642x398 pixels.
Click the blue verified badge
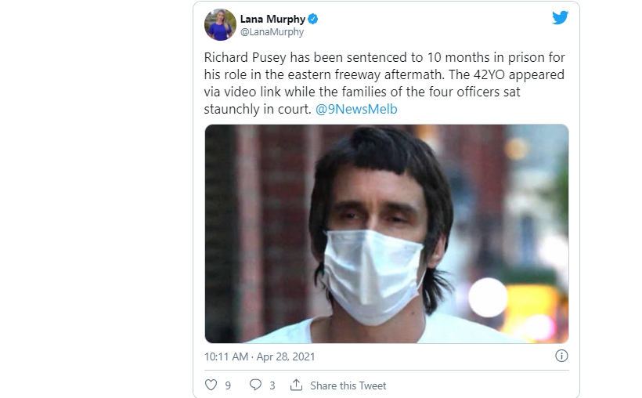tap(313, 19)
